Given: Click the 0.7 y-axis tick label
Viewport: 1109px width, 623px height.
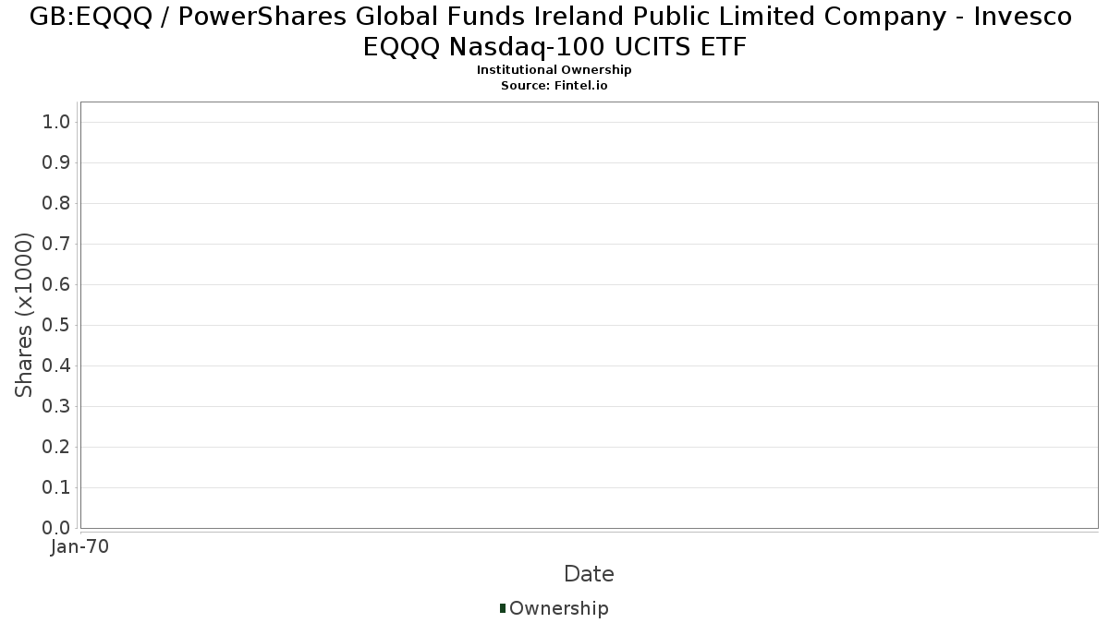Looking at the screenshot, I should 57,245.
